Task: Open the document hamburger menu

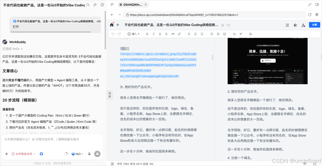Action: coord(287,25)
